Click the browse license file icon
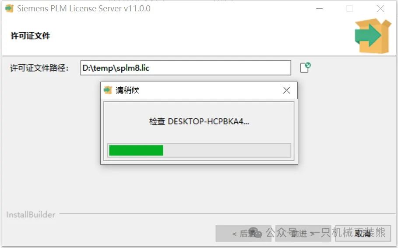 pyautogui.click(x=305, y=68)
